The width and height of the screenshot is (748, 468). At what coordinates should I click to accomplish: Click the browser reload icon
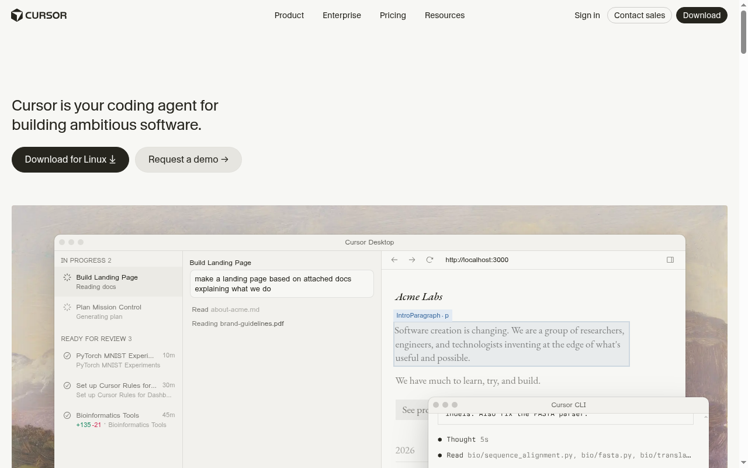(x=430, y=260)
